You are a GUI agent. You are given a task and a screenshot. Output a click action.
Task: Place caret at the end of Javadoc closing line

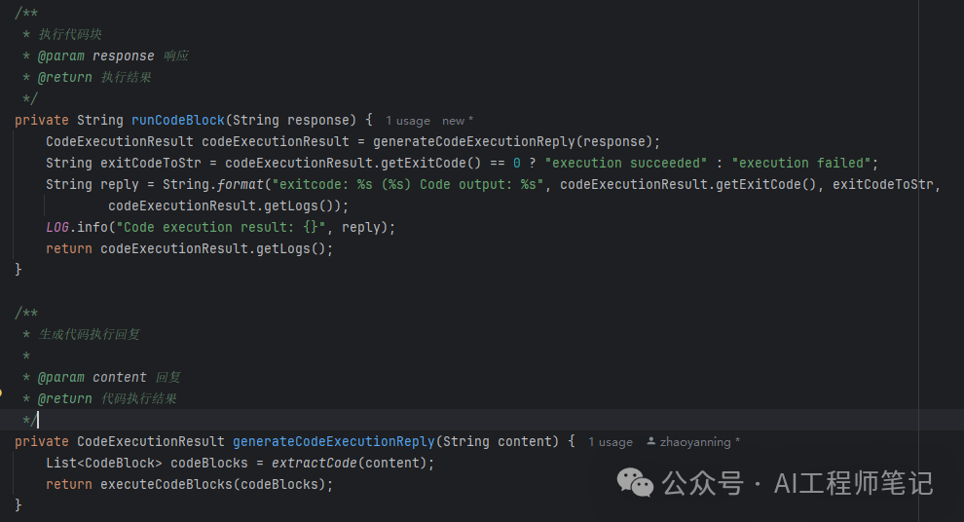(38, 420)
